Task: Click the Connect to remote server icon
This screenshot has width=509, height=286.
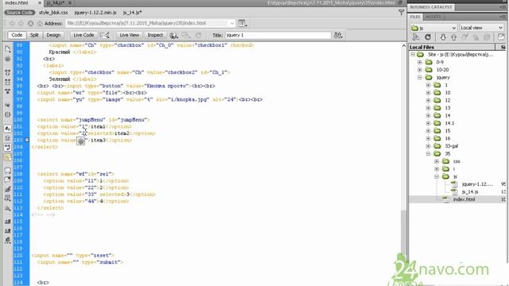Action: pyautogui.click(x=416, y=37)
